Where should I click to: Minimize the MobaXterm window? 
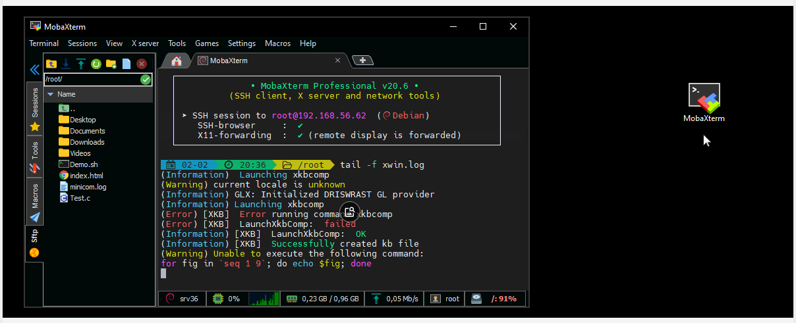point(453,26)
